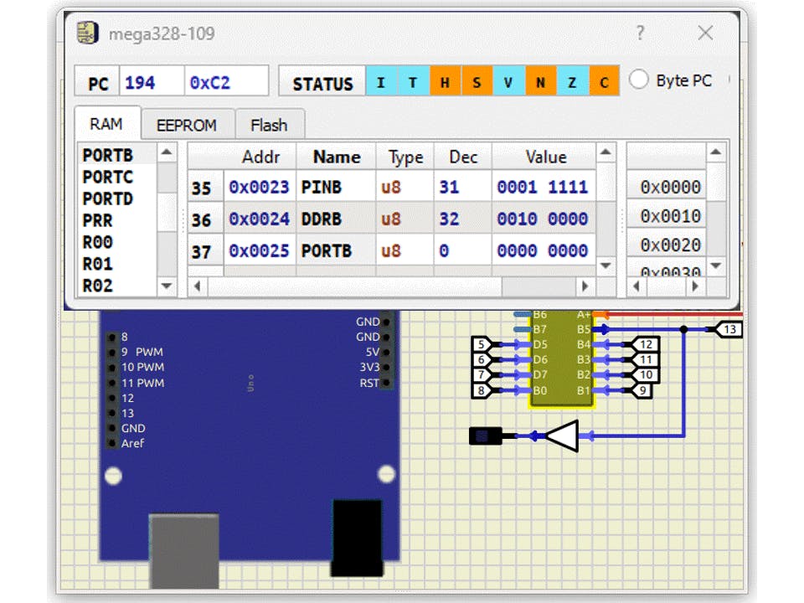Click the Carry flag C status box
The width and height of the screenshot is (804, 603).
tap(604, 81)
